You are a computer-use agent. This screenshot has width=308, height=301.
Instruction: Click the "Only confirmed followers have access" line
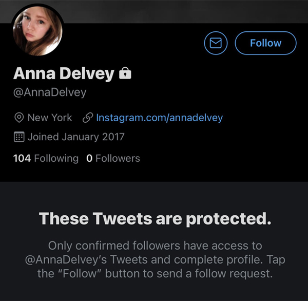154,246
